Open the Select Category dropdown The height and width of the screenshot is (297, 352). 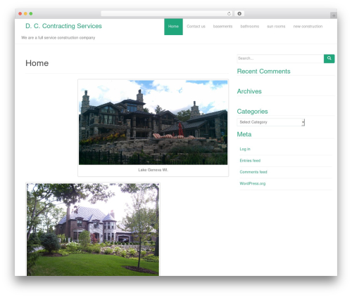[x=271, y=122]
